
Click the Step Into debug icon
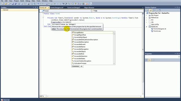(x=63, y=4)
